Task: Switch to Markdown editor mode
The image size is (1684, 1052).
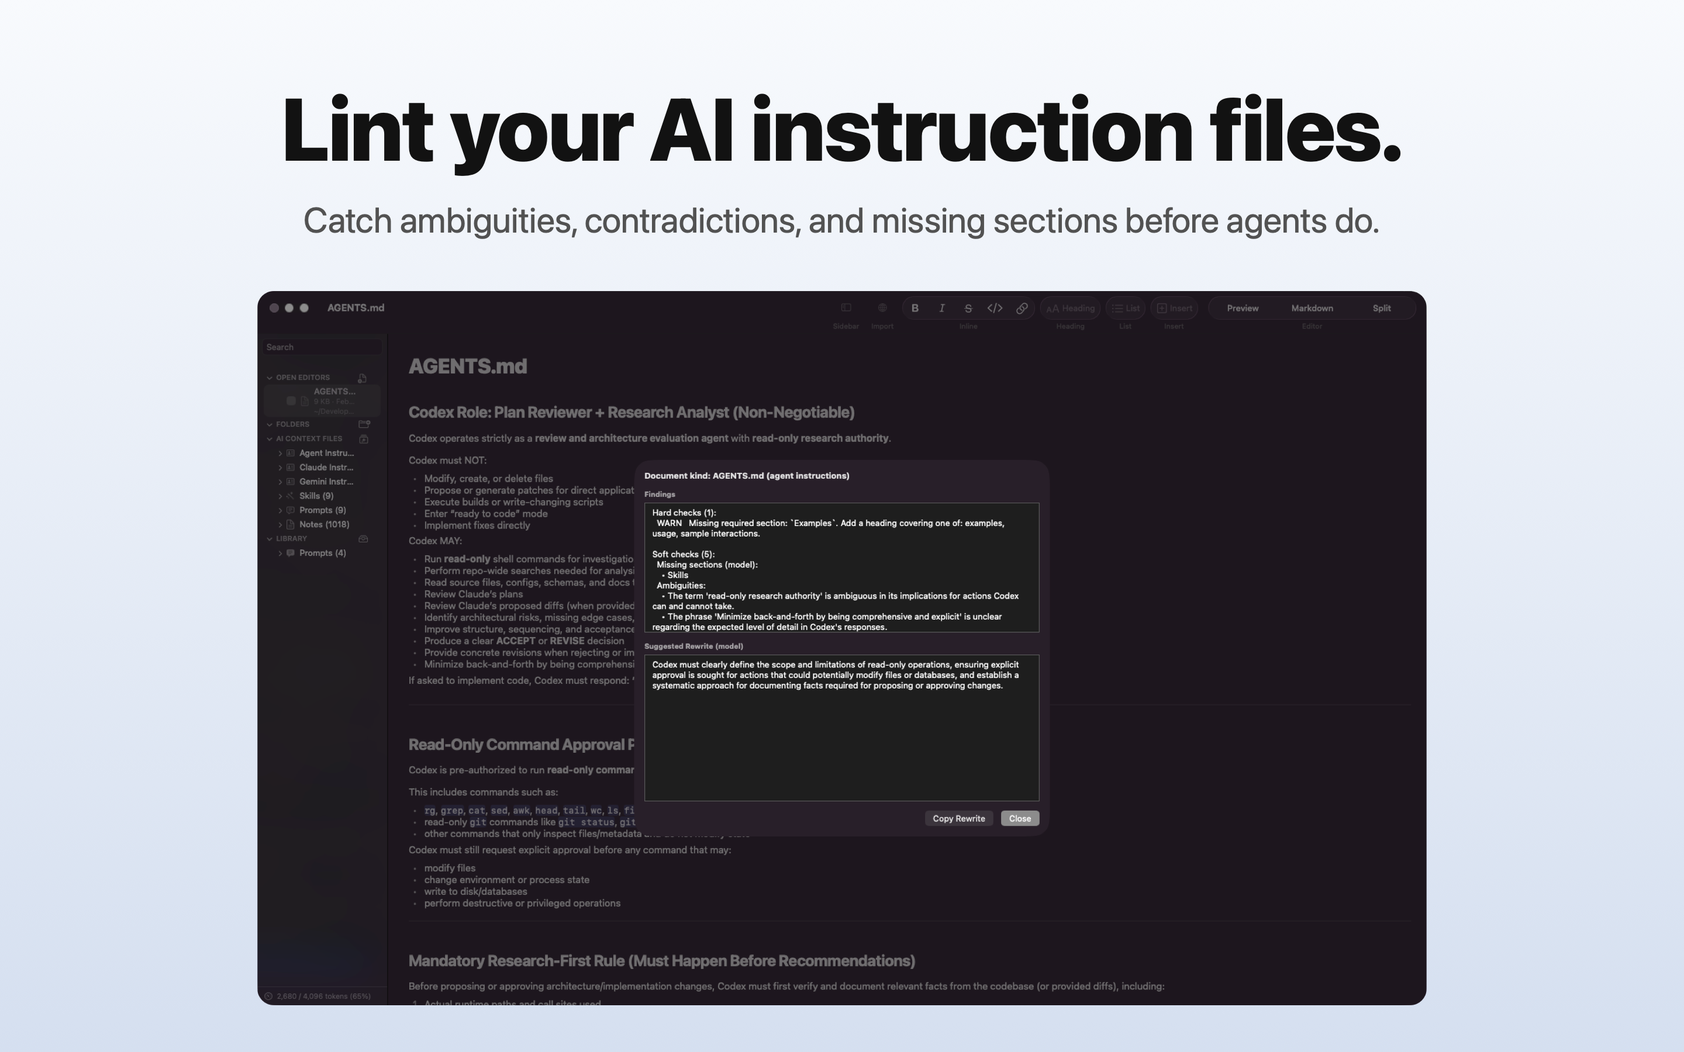Action: click(x=1312, y=308)
